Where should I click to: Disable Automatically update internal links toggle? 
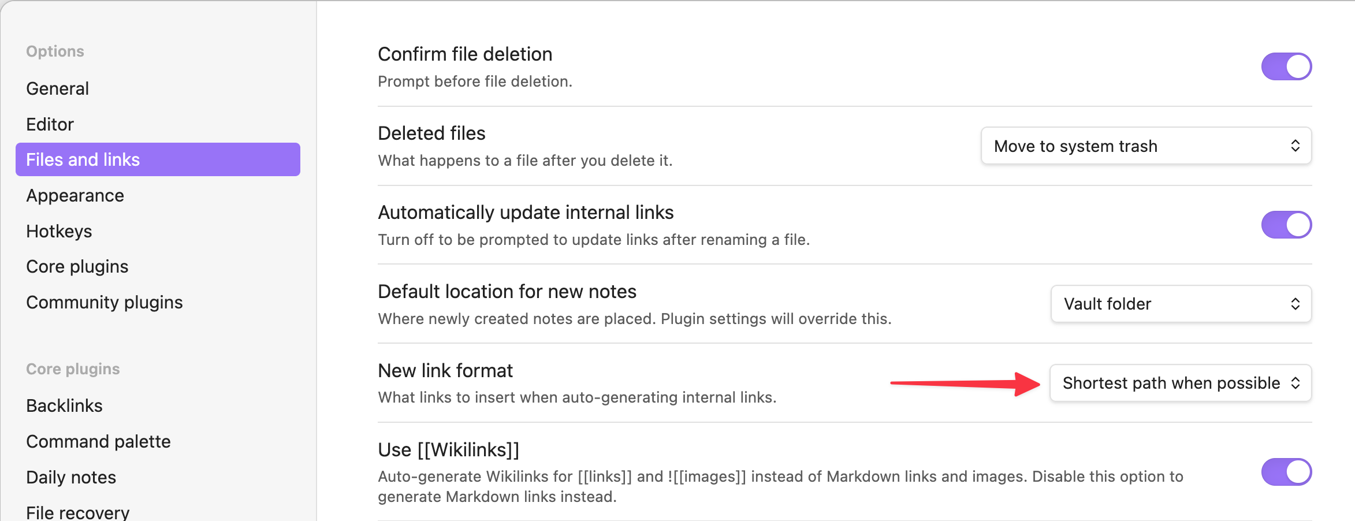tap(1286, 225)
